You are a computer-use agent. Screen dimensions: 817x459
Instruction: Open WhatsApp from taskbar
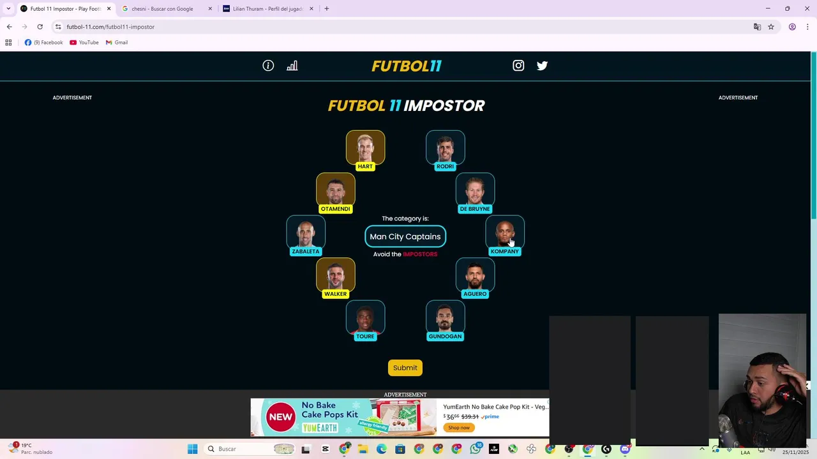[476, 449]
